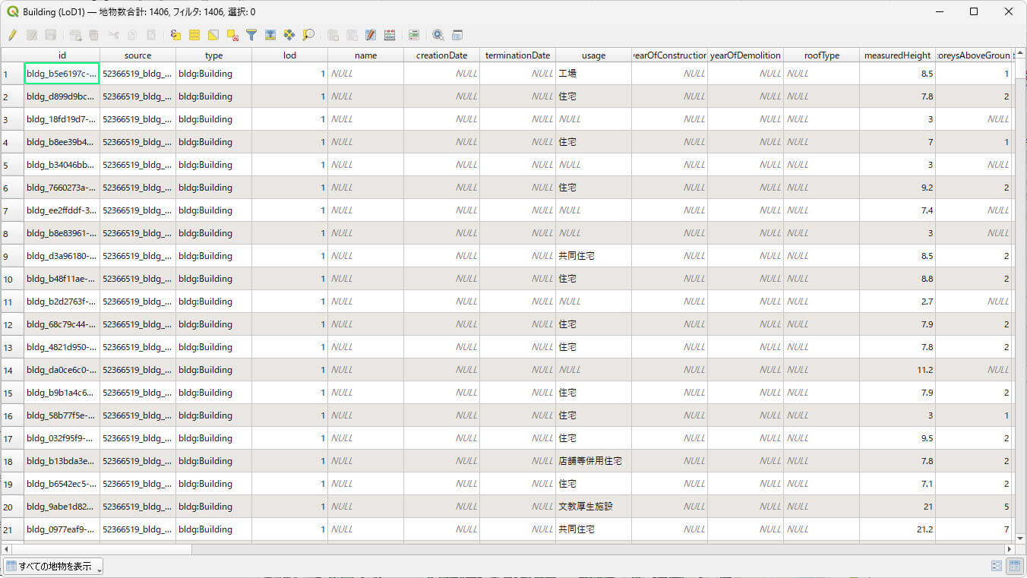Viewport: 1027px width, 578px height.
Task: Open organize columns icon
Action: point(371,35)
